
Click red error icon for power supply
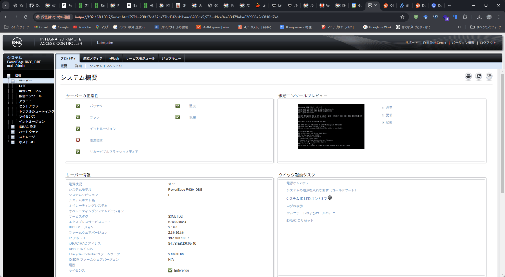click(78, 140)
